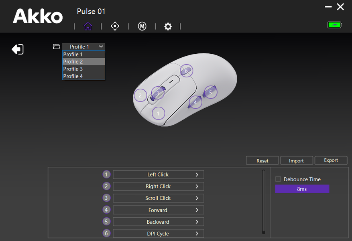Click the profile folder icon
This screenshot has width=352, height=241.
[x=57, y=47]
